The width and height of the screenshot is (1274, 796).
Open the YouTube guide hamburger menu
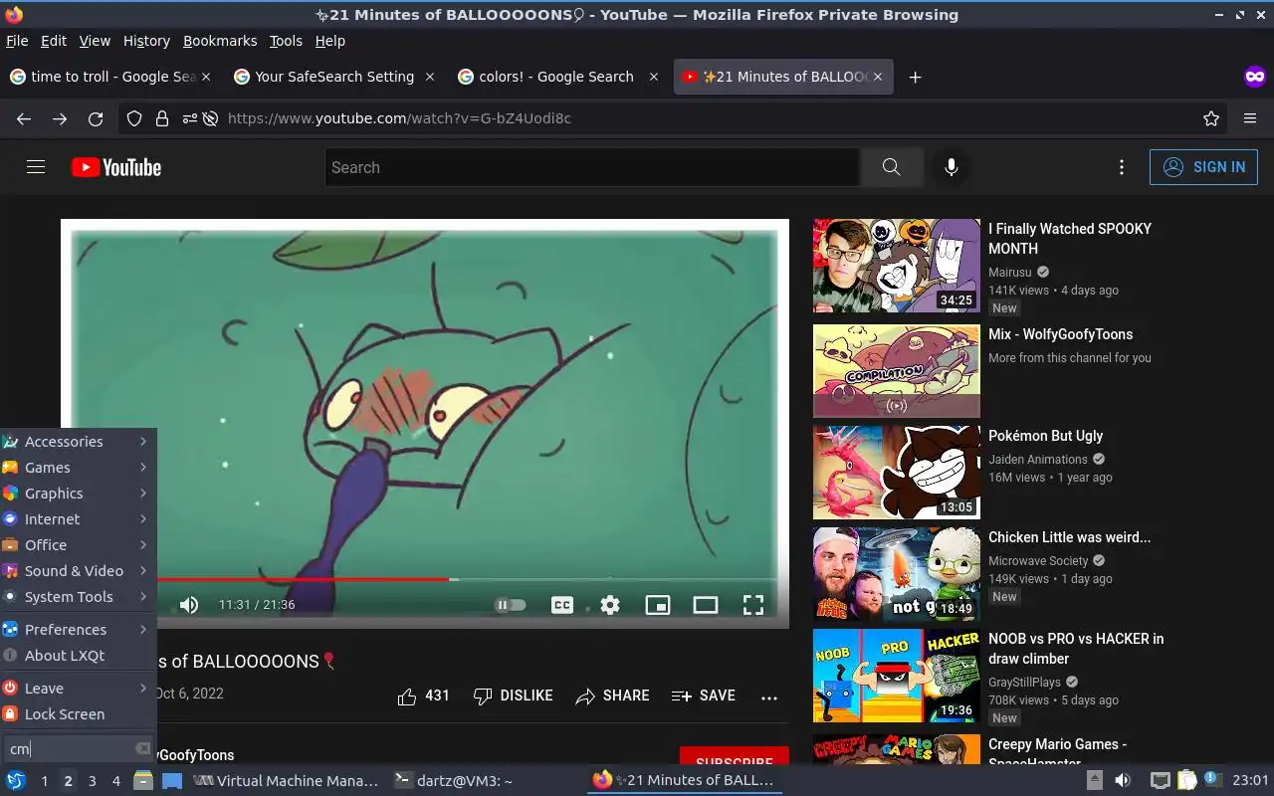pyautogui.click(x=36, y=167)
